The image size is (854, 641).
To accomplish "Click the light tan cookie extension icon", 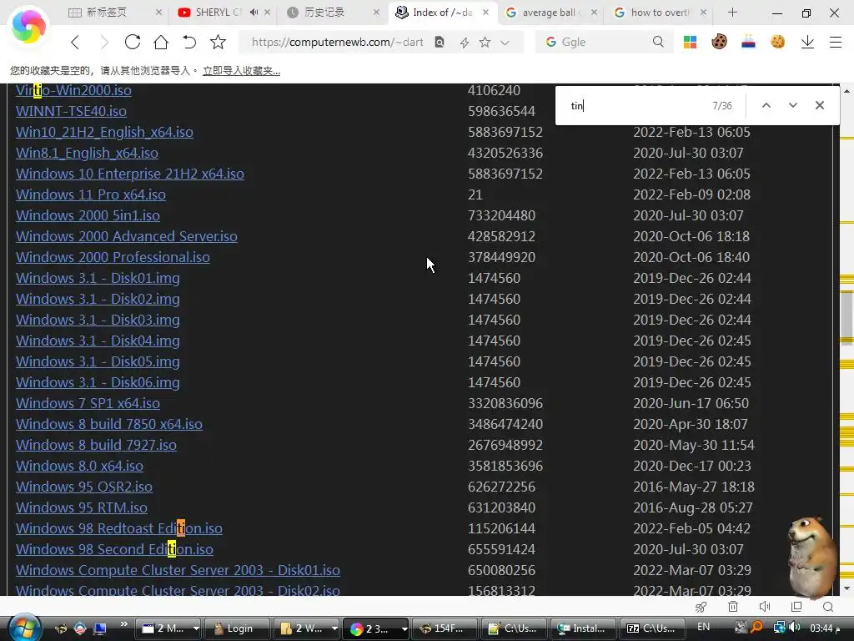I will (x=778, y=42).
